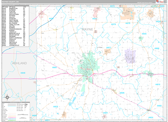
Task: Click the compass rose on the map
Action: tap(7, 97)
